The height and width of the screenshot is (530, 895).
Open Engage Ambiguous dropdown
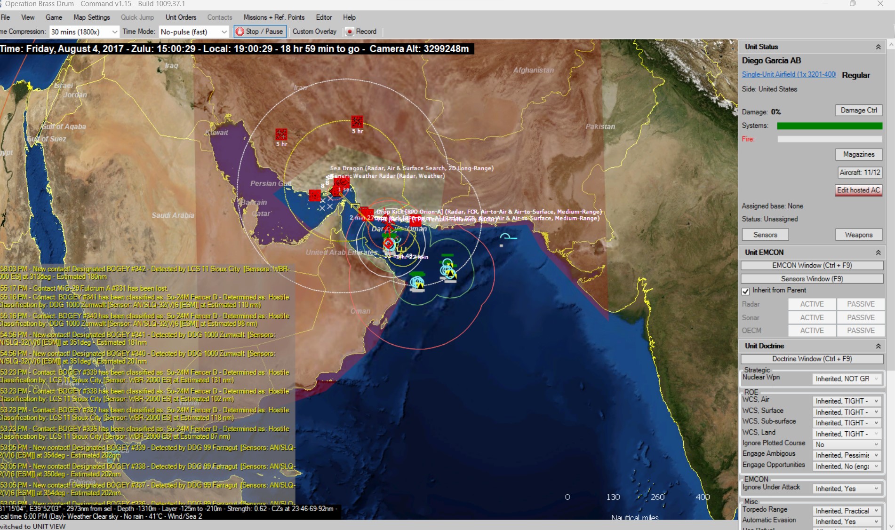(x=847, y=455)
